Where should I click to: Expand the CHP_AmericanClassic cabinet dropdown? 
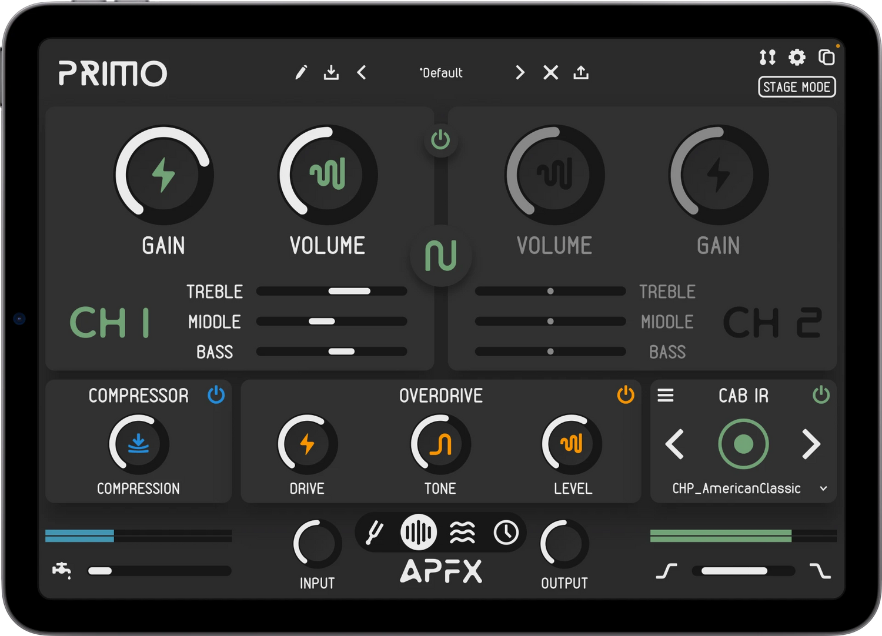(x=823, y=488)
